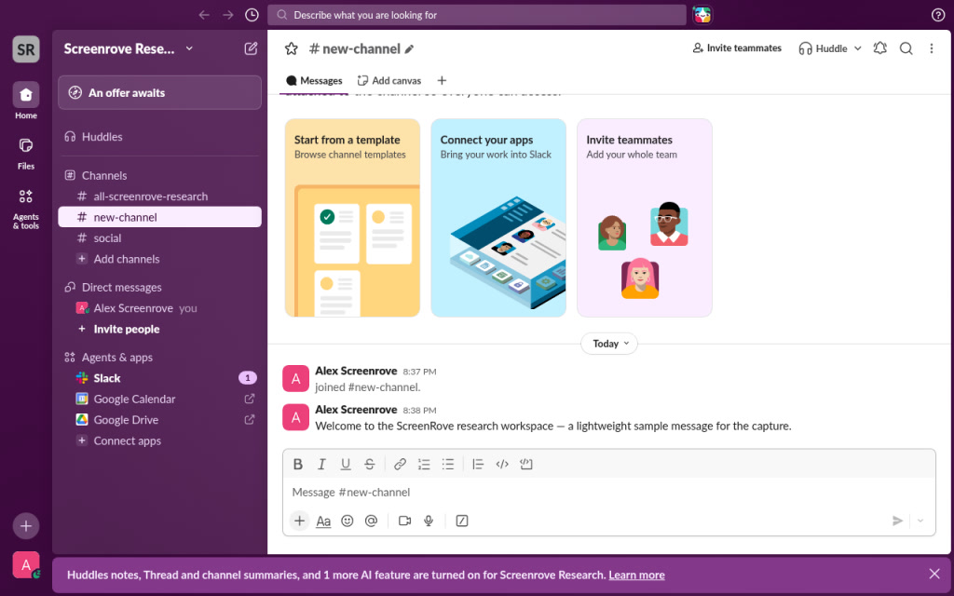This screenshot has width=954, height=596.
Task: Open the social channel
Action: coord(160,237)
